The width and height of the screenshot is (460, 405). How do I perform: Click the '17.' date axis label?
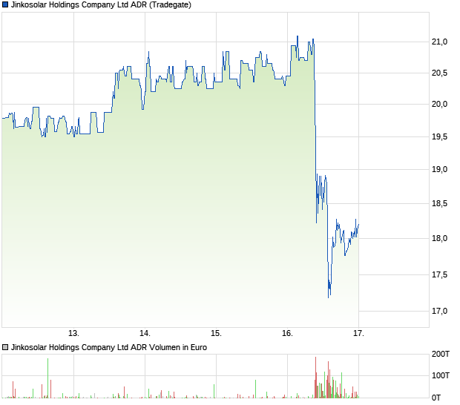click(358, 334)
